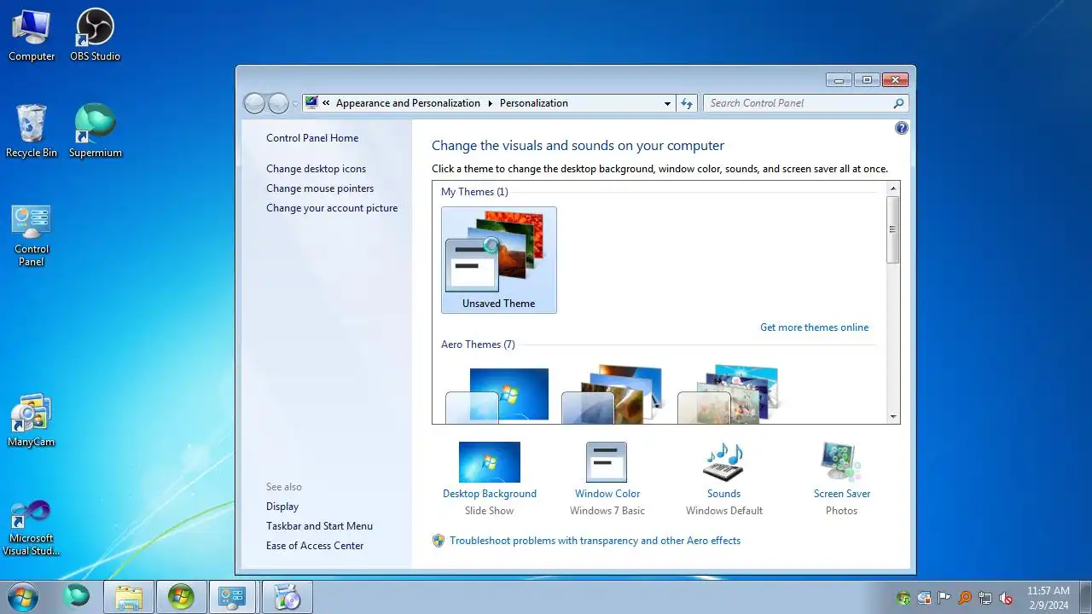Image resolution: width=1092 pixels, height=614 pixels.
Task: Click the muted volume tray icon
Action: (1006, 598)
